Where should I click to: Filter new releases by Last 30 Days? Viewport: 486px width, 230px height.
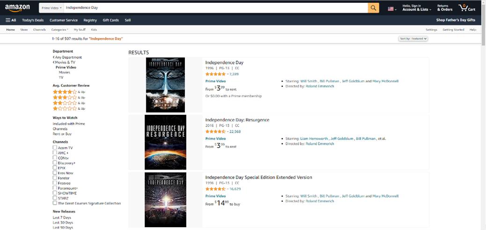[63, 223]
